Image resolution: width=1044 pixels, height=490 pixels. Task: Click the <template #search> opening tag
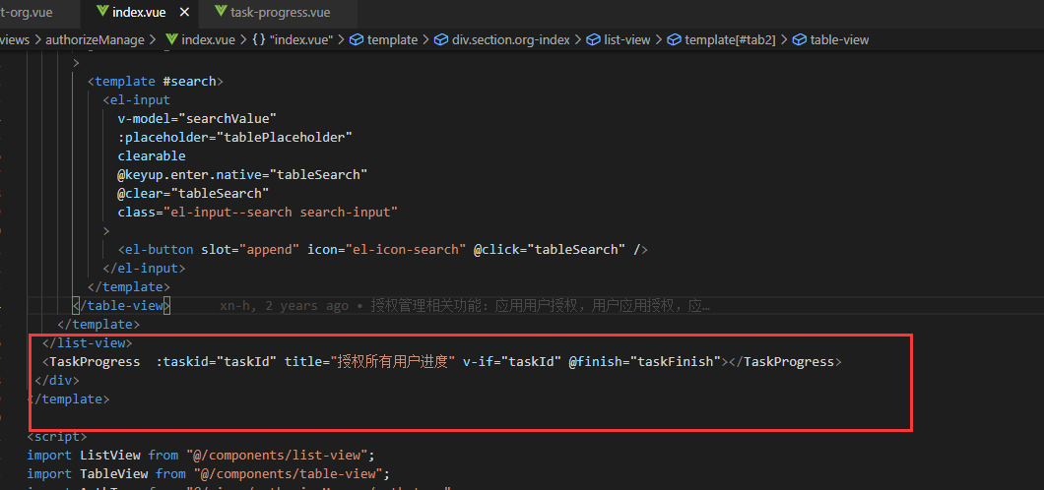point(156,82)
